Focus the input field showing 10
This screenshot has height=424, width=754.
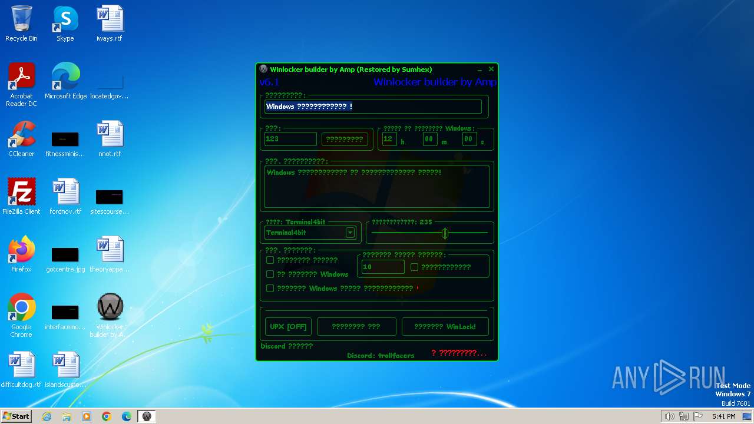click(383, 267)
